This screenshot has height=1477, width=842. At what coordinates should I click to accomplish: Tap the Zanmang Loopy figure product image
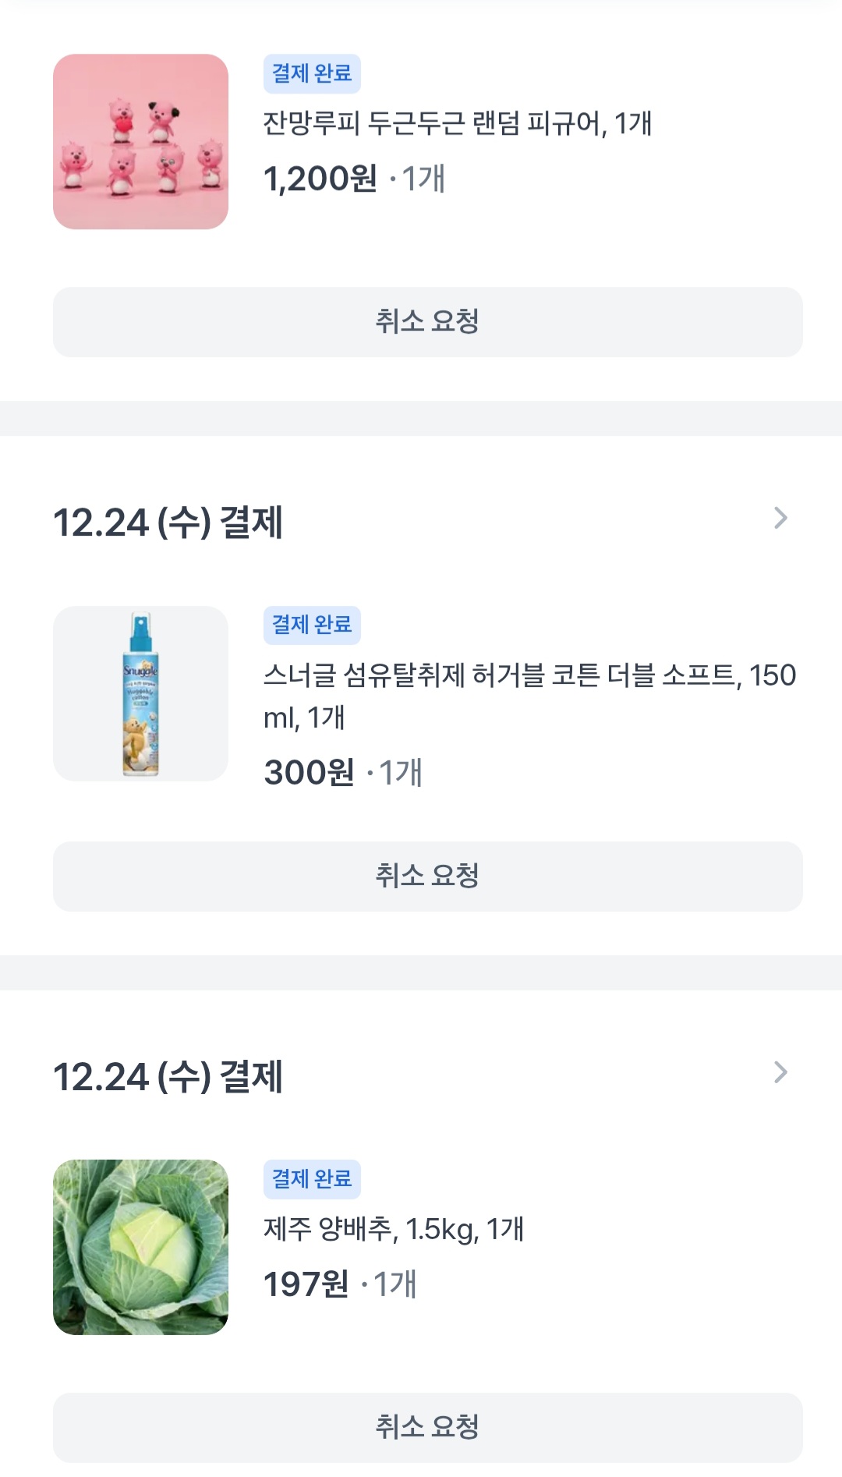pyautogui.click(x=140, y=141)
